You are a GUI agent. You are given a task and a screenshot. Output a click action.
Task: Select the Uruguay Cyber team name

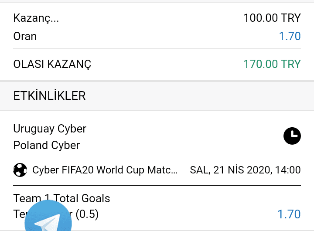[50, 129]
